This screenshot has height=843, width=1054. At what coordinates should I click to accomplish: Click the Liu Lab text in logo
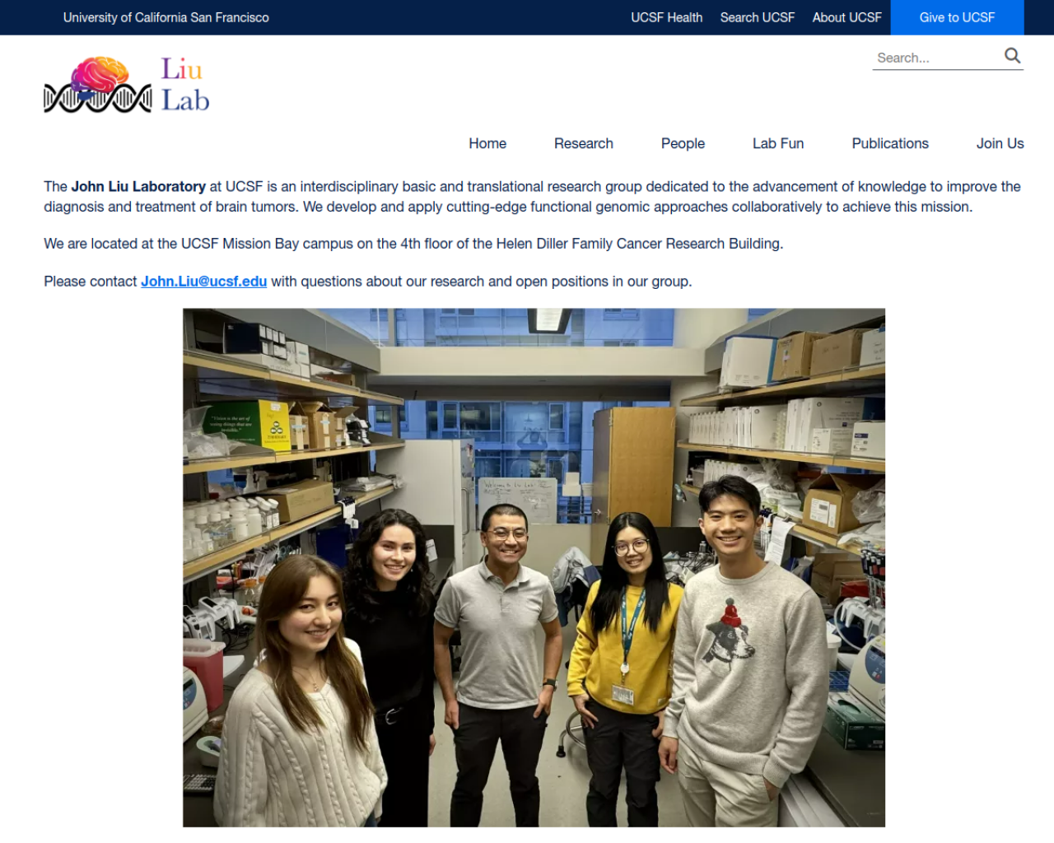185,85
